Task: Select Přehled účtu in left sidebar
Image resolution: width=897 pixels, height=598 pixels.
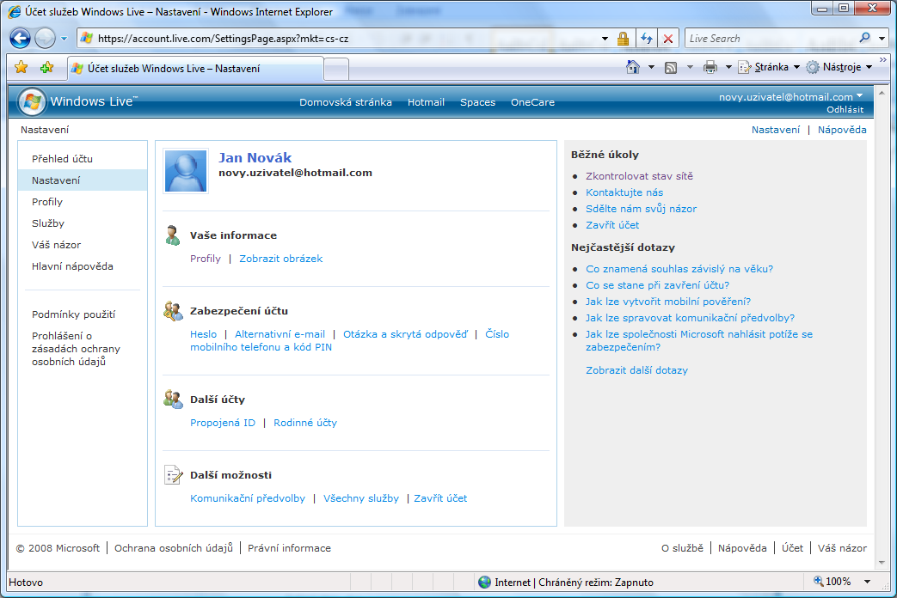Action: 63,159
